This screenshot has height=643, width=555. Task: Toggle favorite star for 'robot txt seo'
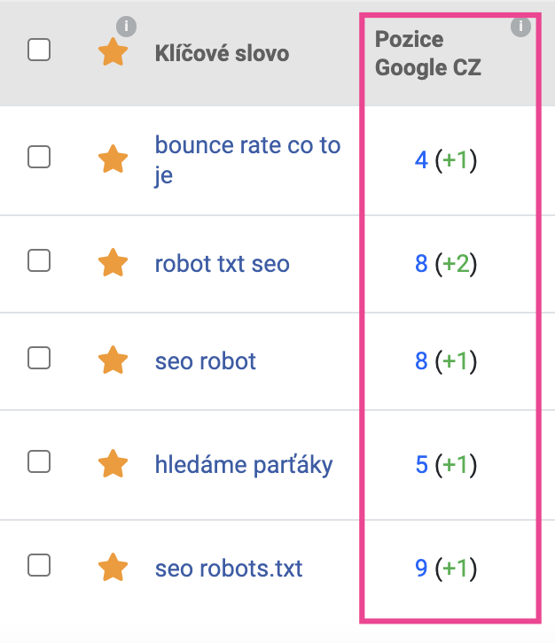tap(113, 262)
